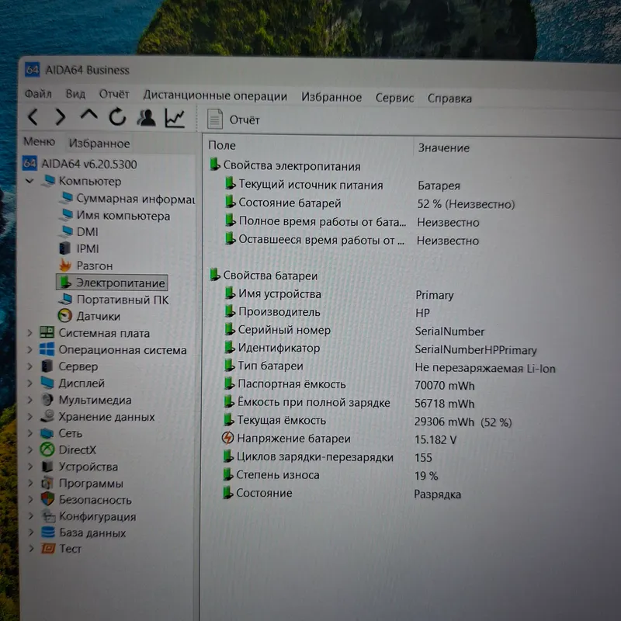Click the Сеть network icon
The image size is (621, 621).
click(x=47, y=433)
